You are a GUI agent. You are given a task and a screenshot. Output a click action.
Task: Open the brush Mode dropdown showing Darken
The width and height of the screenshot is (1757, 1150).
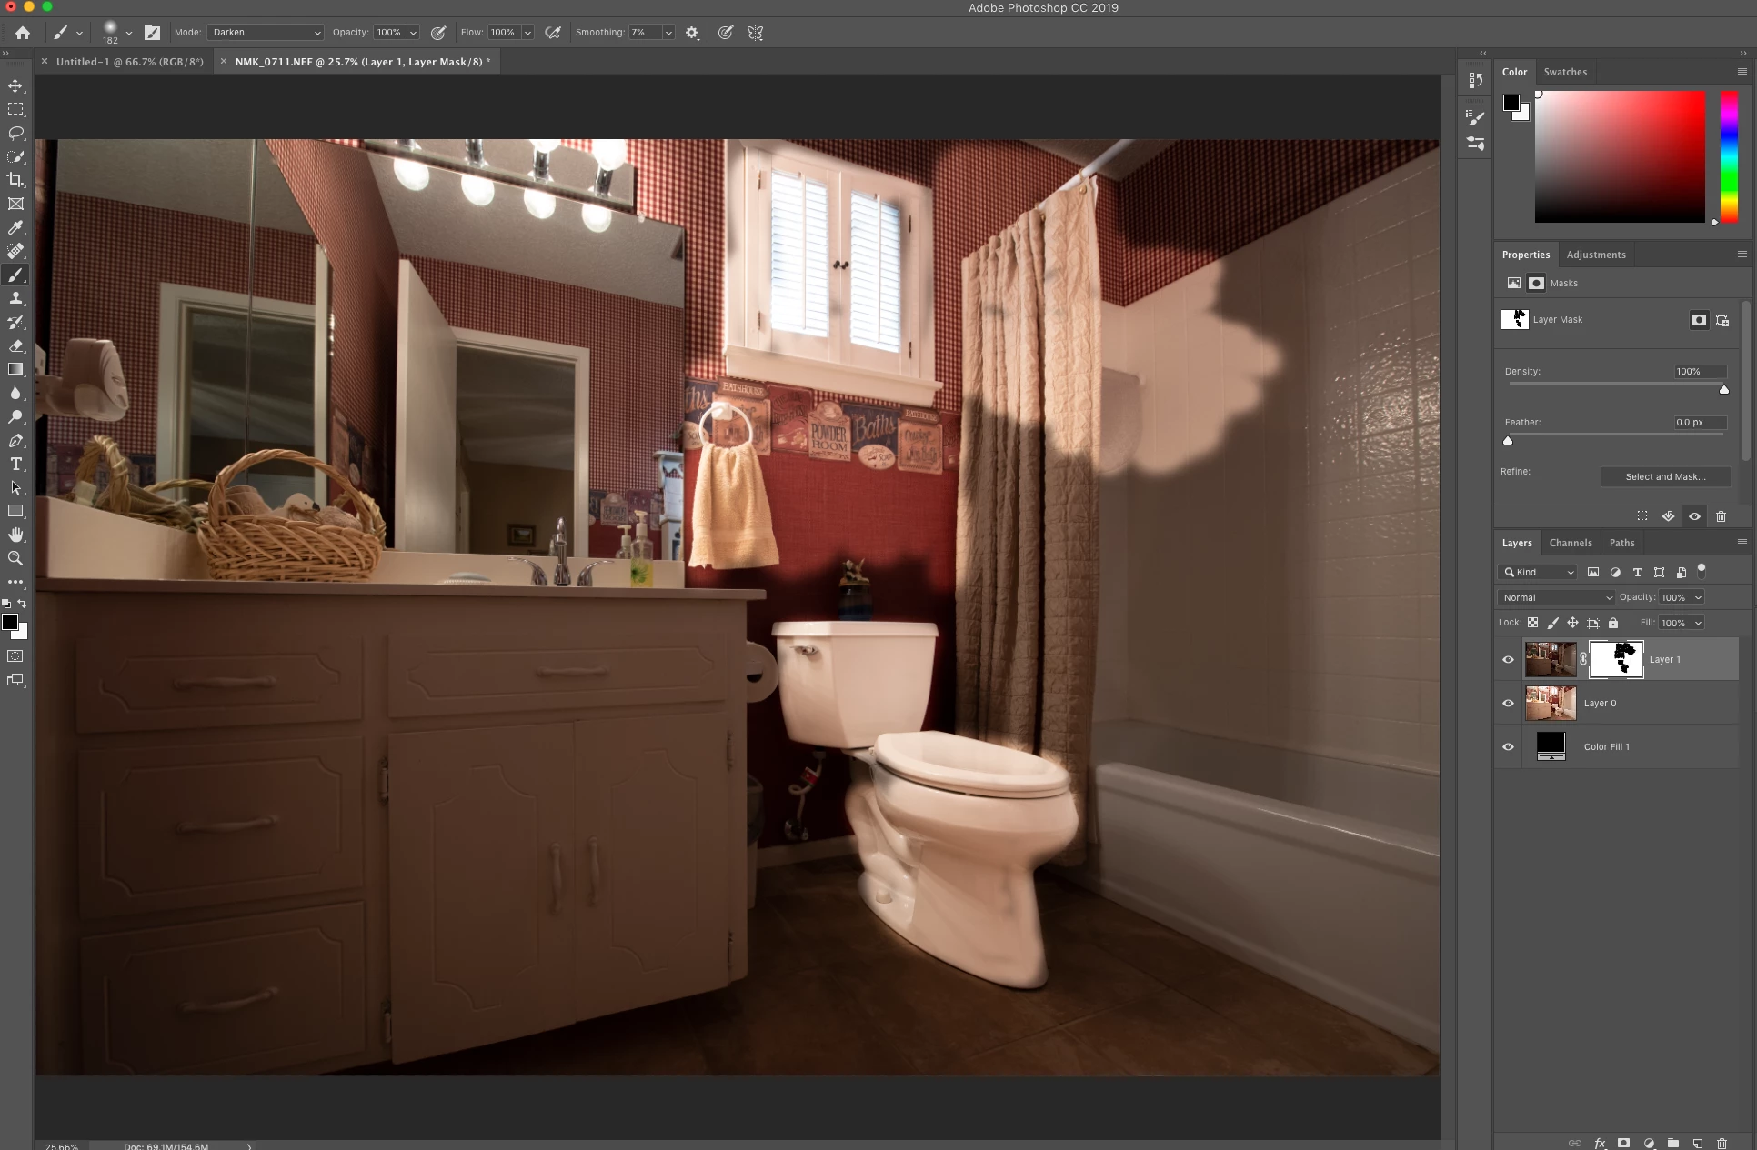[266, 32]
